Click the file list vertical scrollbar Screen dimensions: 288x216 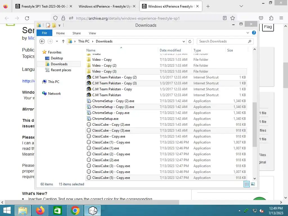coord(255,124)
